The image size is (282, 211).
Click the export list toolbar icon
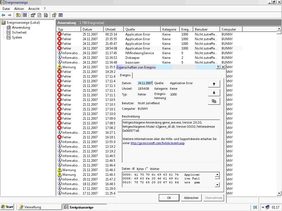click(46, 15)
